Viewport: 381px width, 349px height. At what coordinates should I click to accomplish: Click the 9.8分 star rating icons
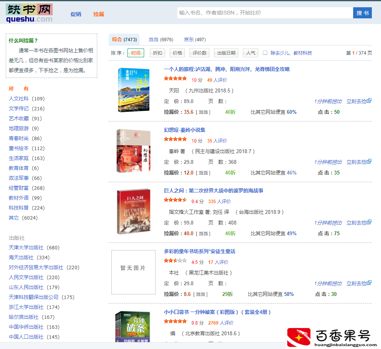coord(175,321)
